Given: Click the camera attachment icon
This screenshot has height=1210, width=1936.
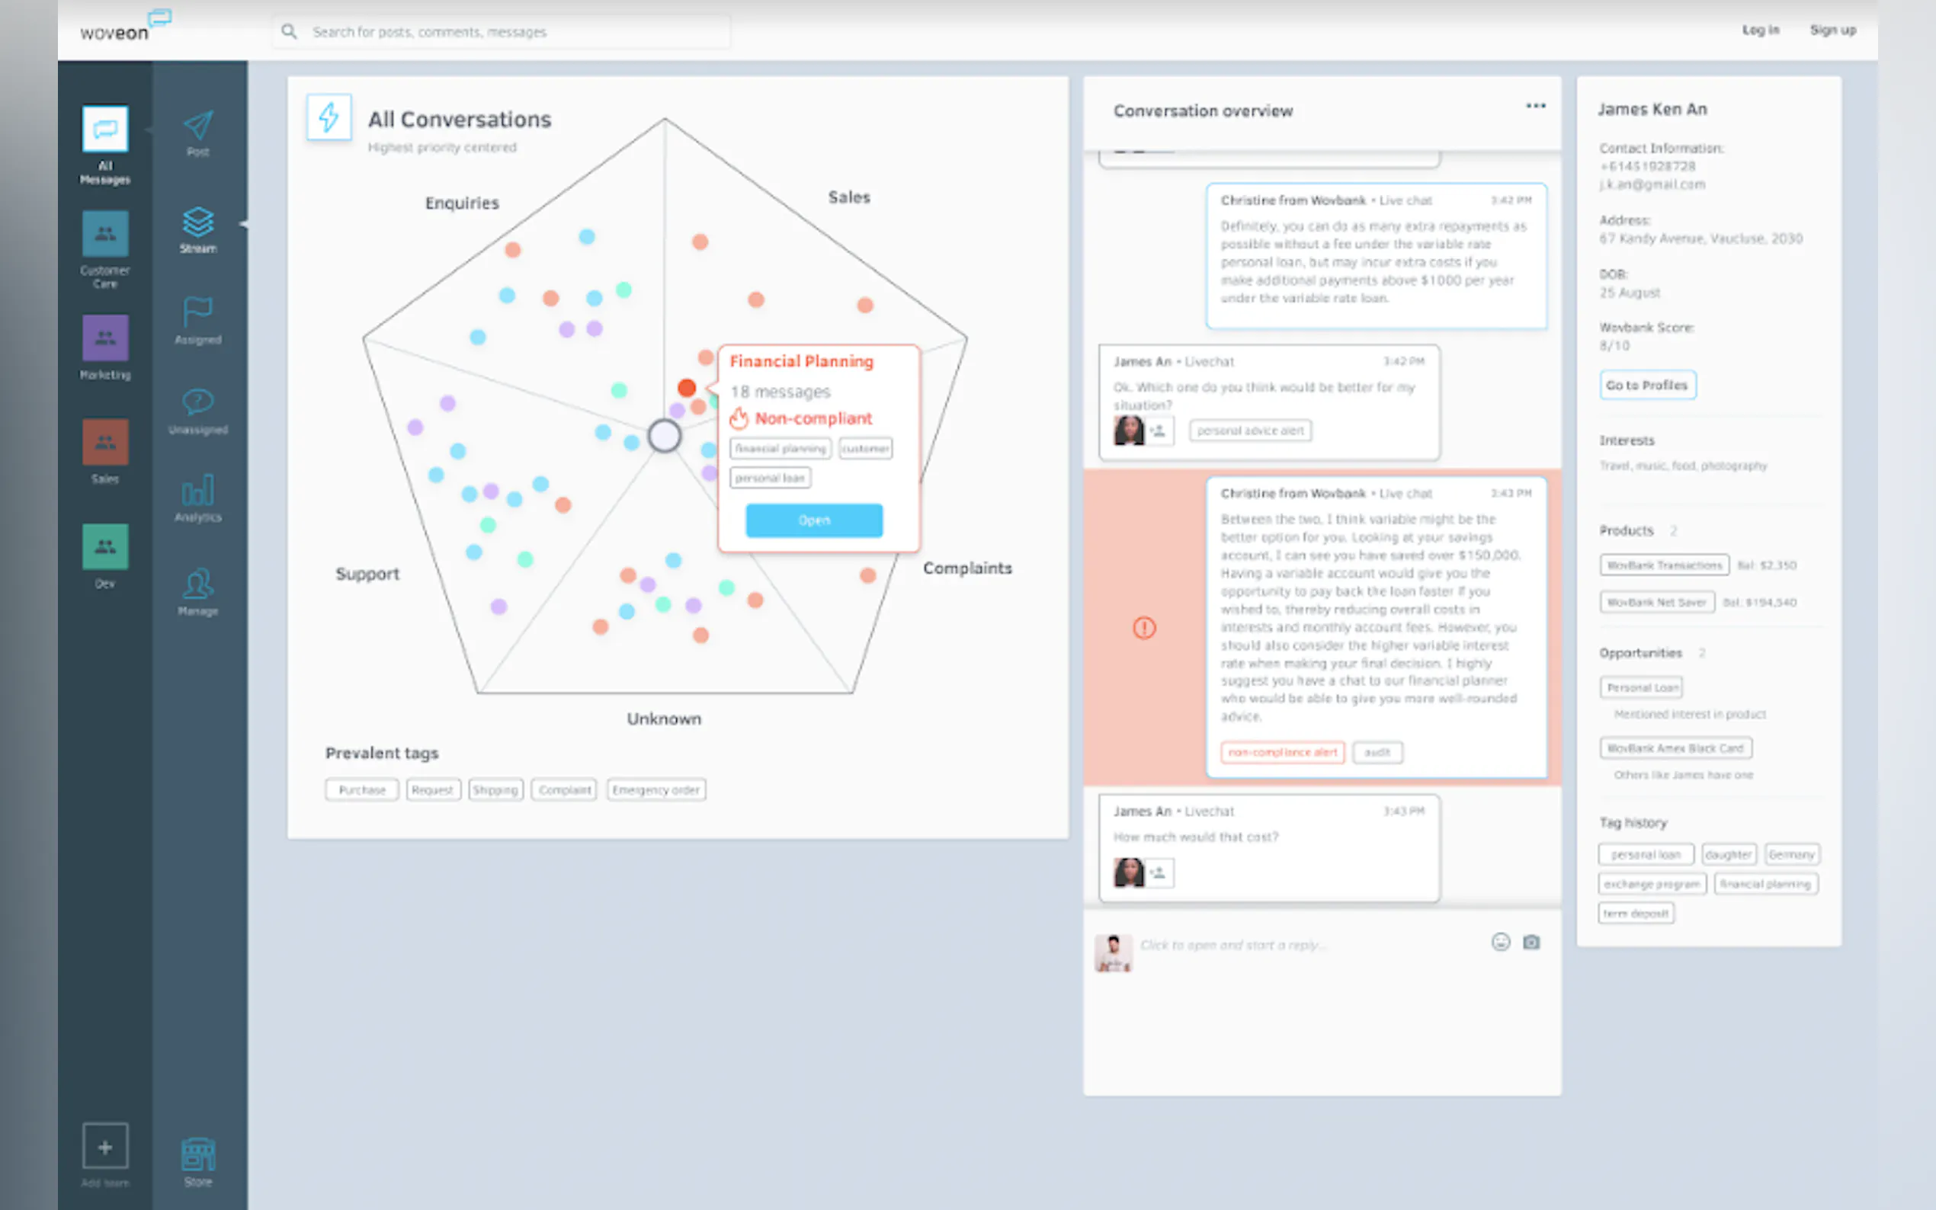Looking at the screenshot, I should pyautogui.click(x=1531, y=943).
